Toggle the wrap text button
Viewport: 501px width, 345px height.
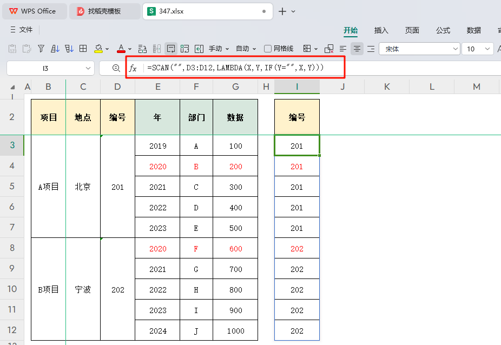tap(171, 49)
